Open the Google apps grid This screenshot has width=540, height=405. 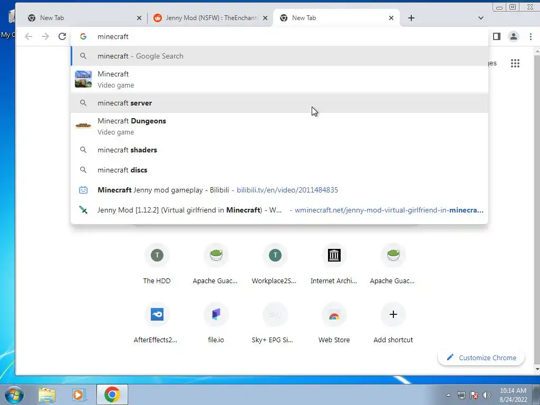pos(515,63)
